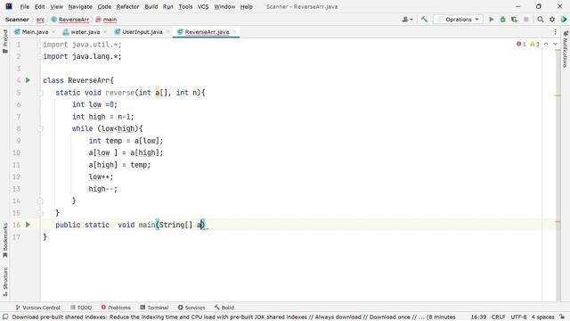Click the warnings count indicator in editor
Screen dimensions: 570x321
pyautogui.click(x=534, y=44)
